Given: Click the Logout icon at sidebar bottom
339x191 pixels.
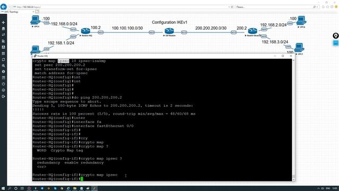Looking at the screenshot, I should coord(3,97).
